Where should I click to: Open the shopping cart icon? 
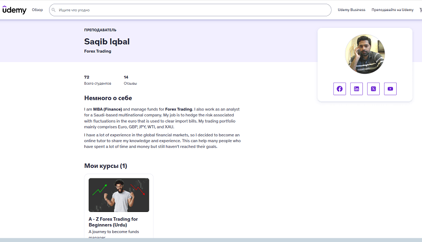tap(420, 10)
